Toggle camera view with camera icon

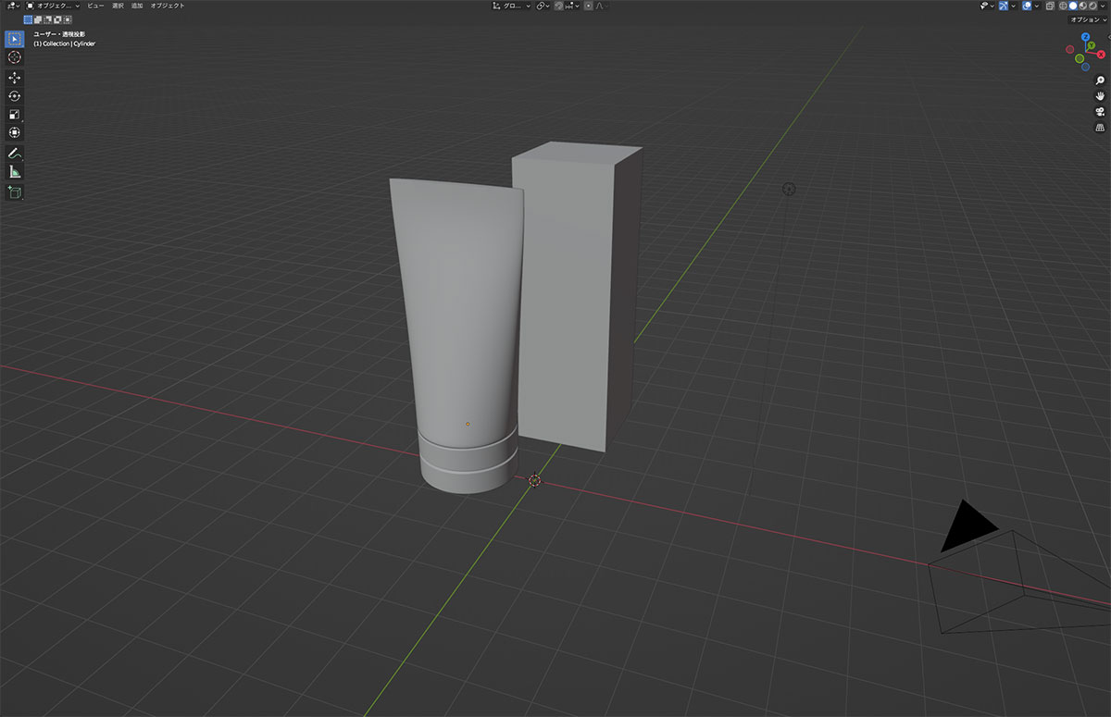coord(1101,111)
